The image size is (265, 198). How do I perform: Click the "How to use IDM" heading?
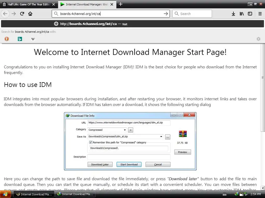[28, 85]
